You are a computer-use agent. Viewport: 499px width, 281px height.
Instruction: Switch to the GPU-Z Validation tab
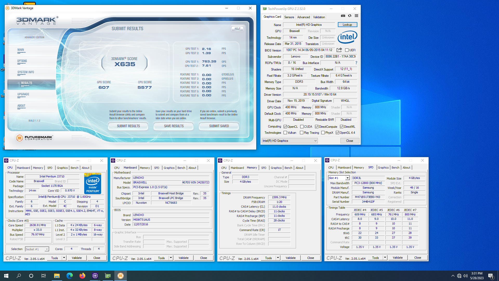pos(319,17)
